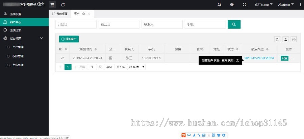Click the globe website icon
The width and height of the screenshot is (304, 139).
click(x=232, y=5)
